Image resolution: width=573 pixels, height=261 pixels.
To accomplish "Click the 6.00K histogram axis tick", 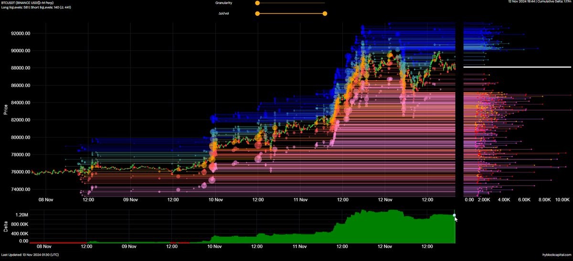I will pos(525,201).
